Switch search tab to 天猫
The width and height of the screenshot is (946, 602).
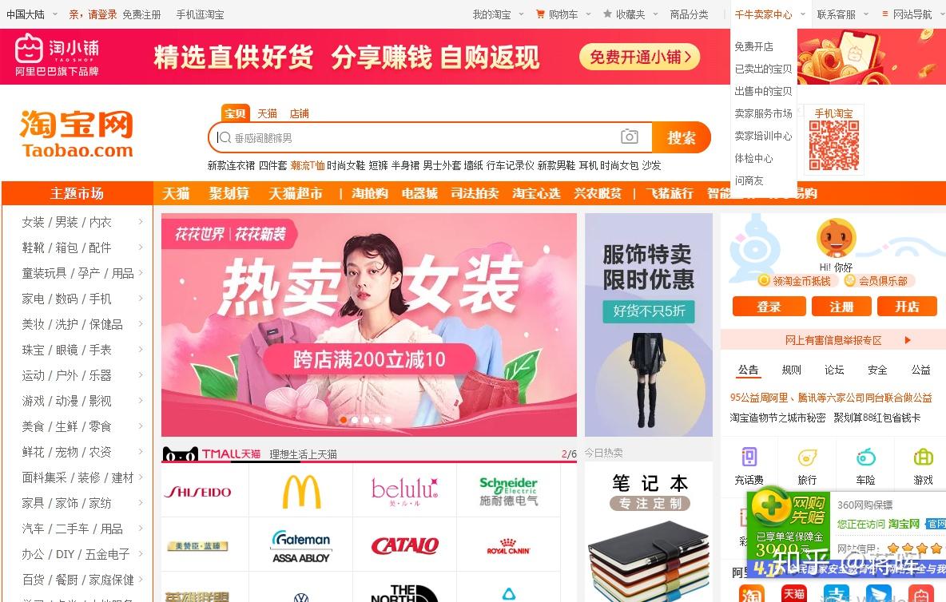click(268, 113)
